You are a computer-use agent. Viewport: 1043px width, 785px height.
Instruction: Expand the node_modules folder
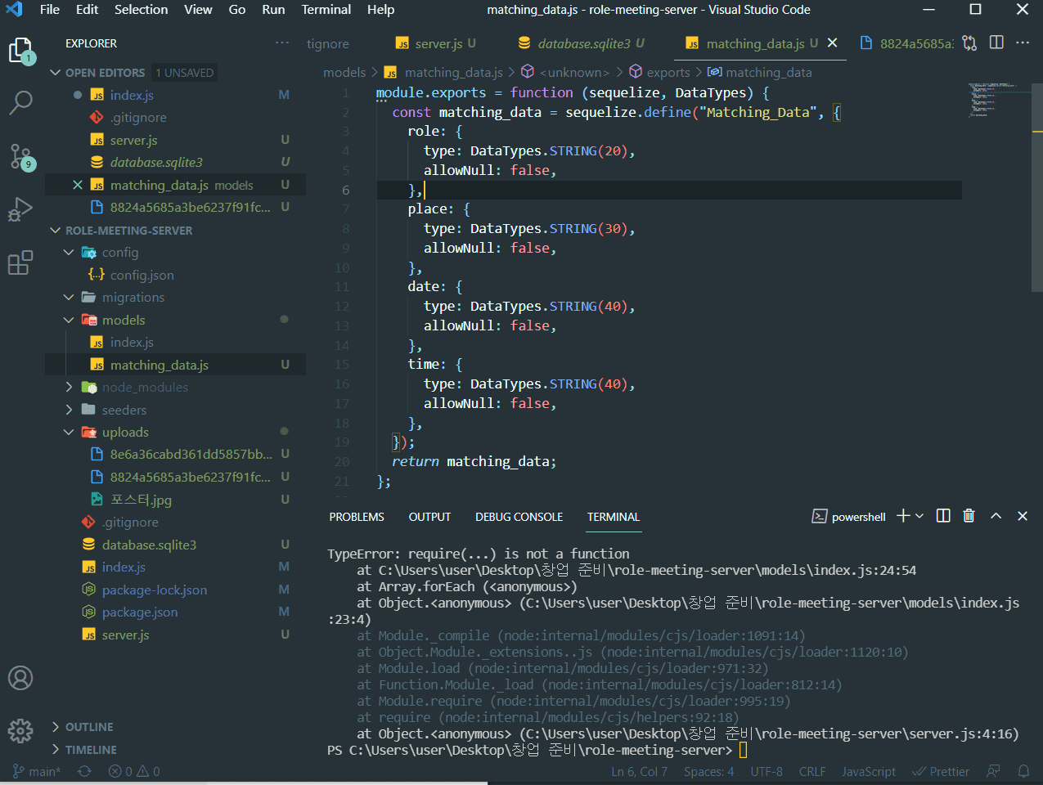(145, 388)
